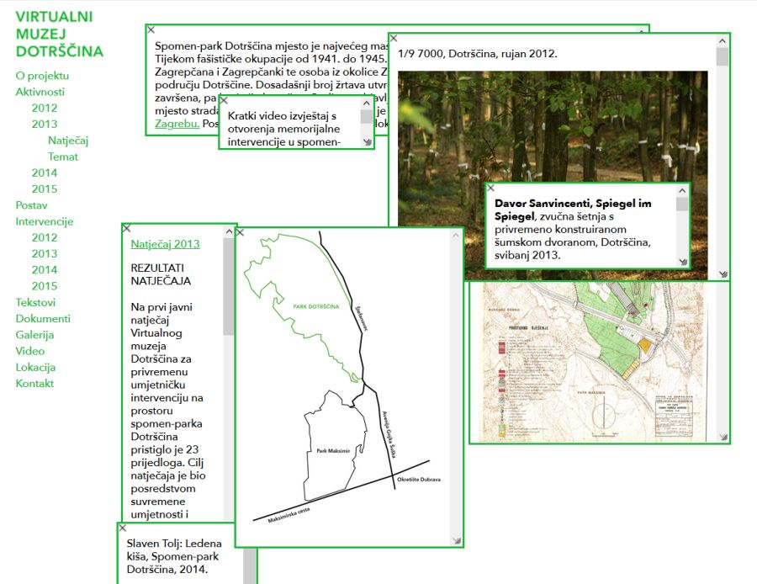
Task: Open the Aktivnosti menu item
Action: click(40, 92)
